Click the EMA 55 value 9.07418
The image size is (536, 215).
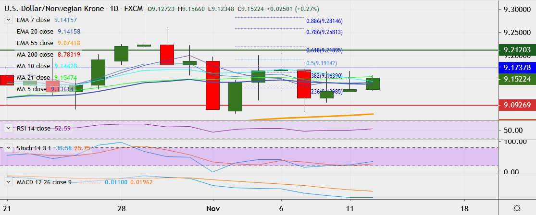click(69, 43)
